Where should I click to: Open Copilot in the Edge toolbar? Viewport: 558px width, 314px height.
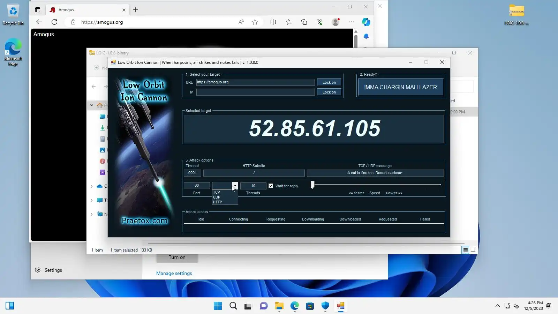click(x=366, y=22)
